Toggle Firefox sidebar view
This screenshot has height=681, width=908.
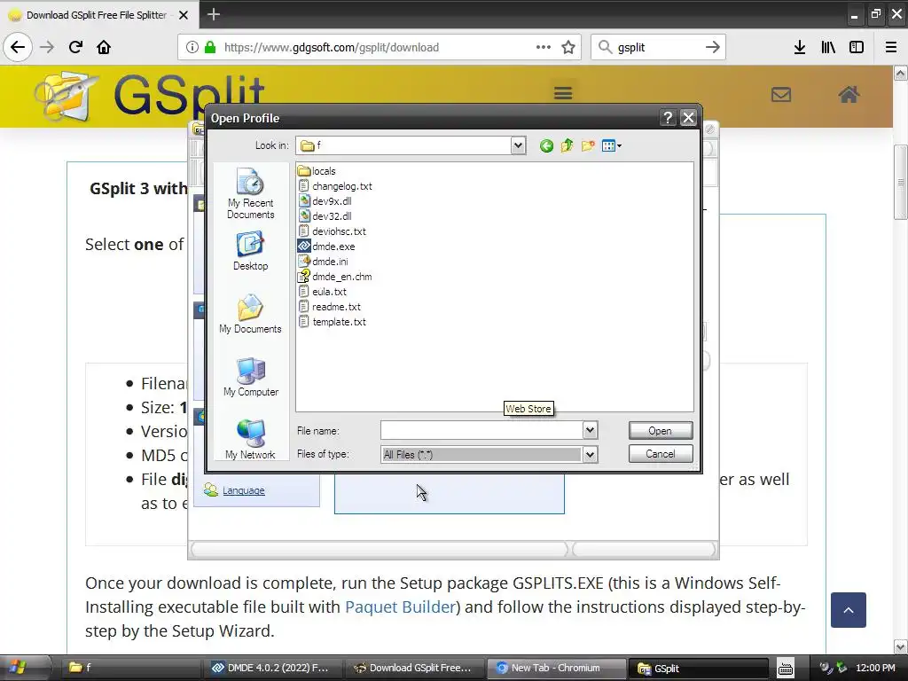pos(857,47)
